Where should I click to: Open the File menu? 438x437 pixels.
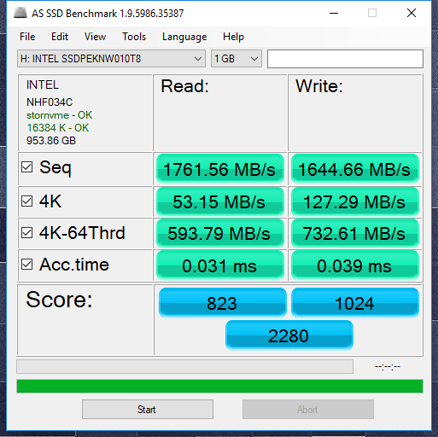pyautogui.click(x=27, y=37)
